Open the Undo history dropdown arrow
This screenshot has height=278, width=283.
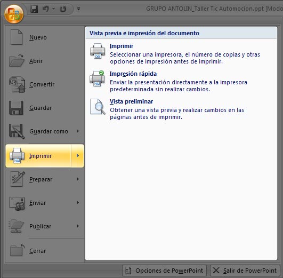[54, 9]
